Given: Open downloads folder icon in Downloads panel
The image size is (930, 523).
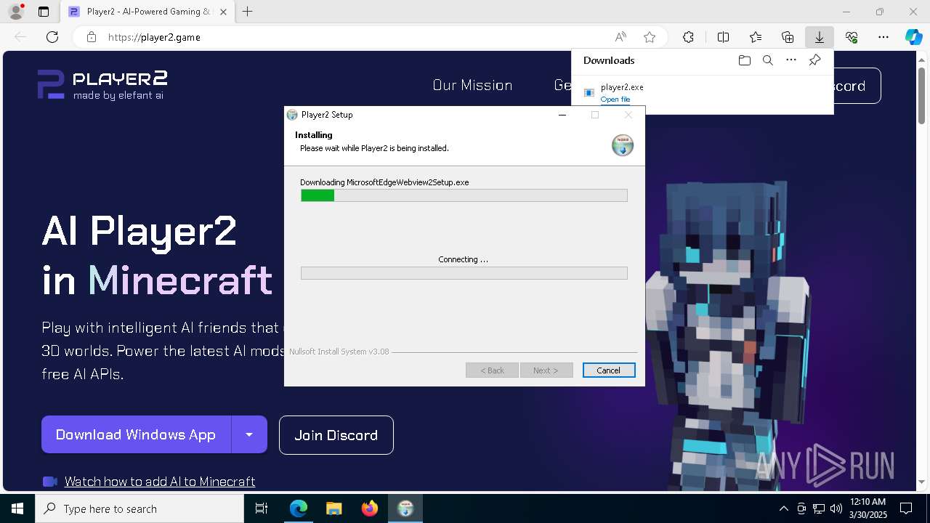Looking at the screenshot, I should click(x=744, y=60).
